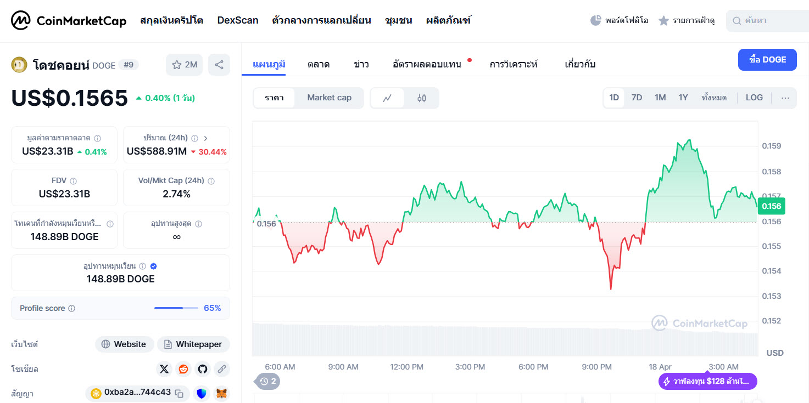809x403 pixels.
Task: Select the ทั้งหมด all-time range
Action: pos(714,98)
